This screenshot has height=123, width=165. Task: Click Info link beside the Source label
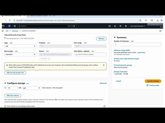[47, 51]
